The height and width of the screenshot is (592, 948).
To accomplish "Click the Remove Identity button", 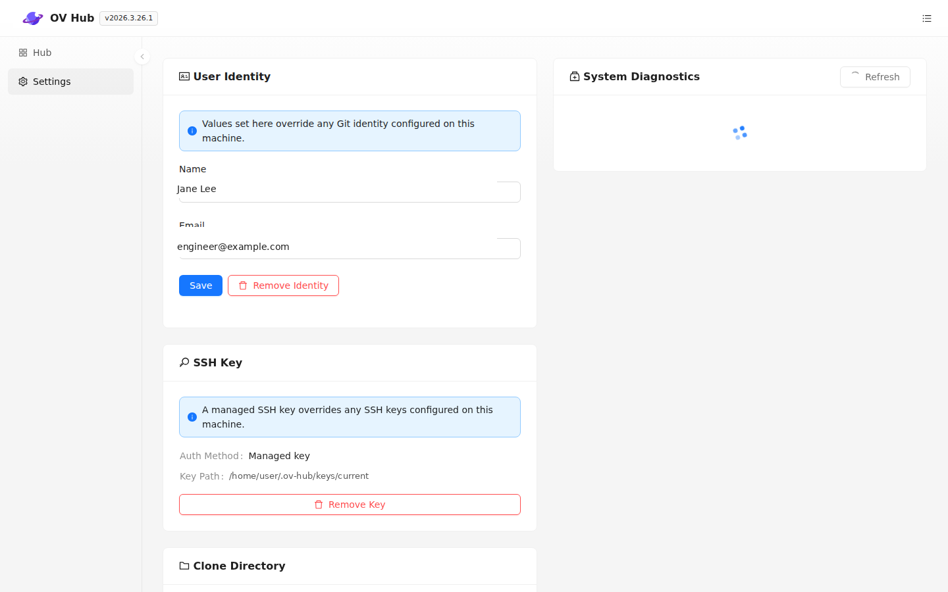I will point(283,285).
